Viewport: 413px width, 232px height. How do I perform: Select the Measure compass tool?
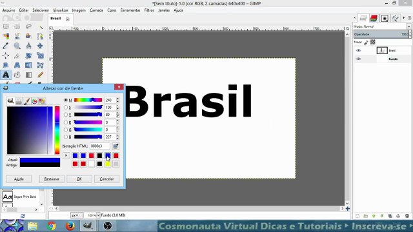point(28,46)
